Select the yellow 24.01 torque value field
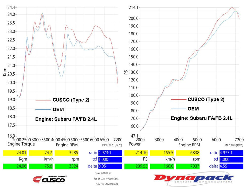 tap(15, 153)
